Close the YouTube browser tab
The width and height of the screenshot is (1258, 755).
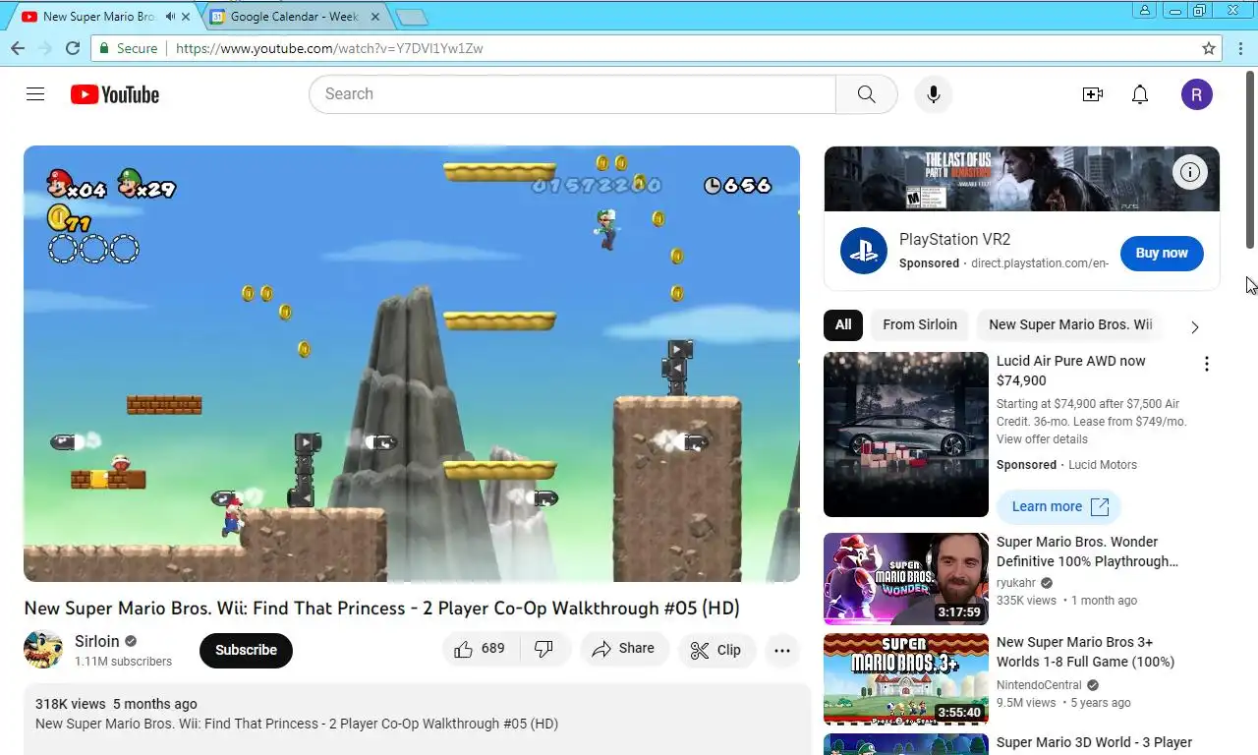click(186, 17)
